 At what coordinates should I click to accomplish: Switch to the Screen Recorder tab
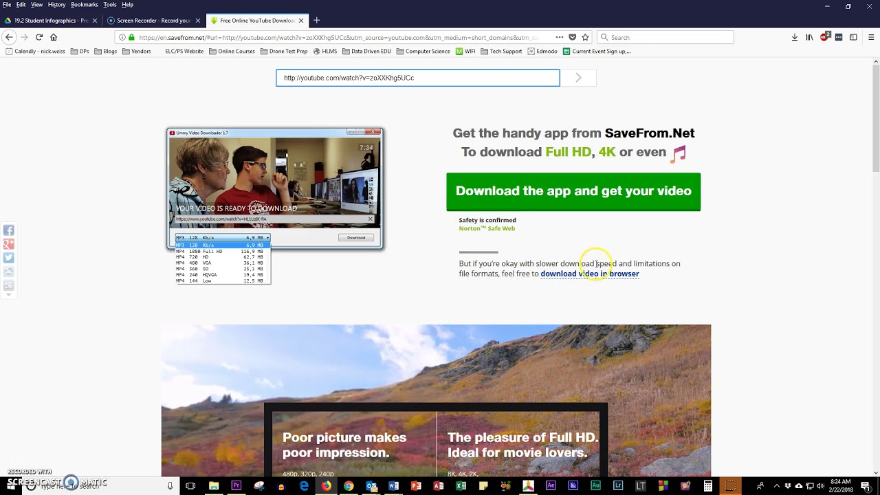[153, 21]
